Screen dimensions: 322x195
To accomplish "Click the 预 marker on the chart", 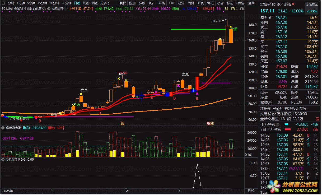I will click(122, 123).
